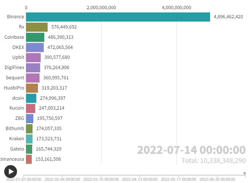
Task: Select the olive ftx bar
Action: click(37, 27)
